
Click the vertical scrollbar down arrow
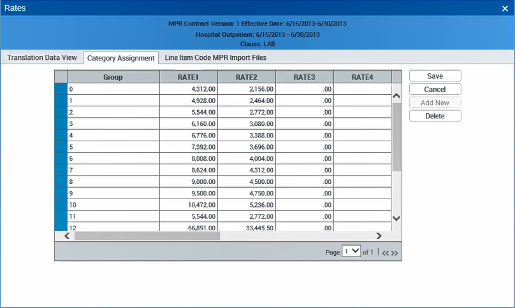pyautogui.click(x=396, y=218)
